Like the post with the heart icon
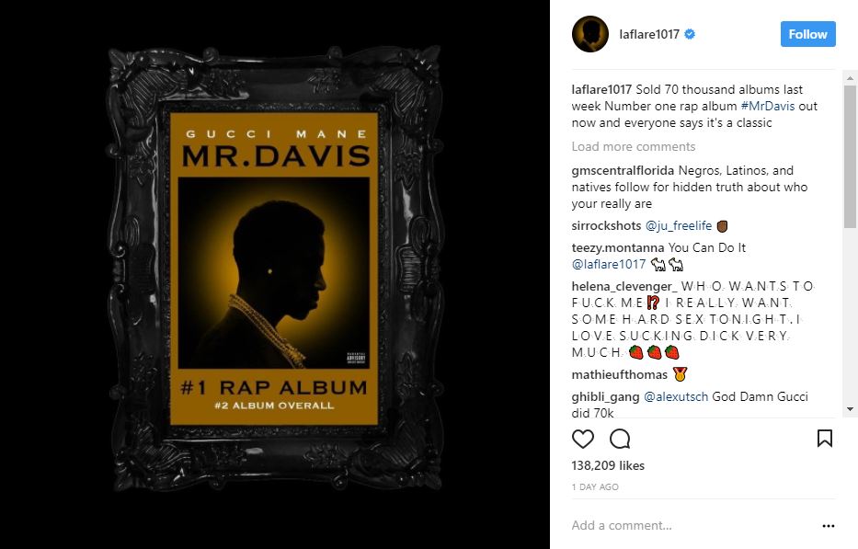858x549 pixels. click(582, 439)
